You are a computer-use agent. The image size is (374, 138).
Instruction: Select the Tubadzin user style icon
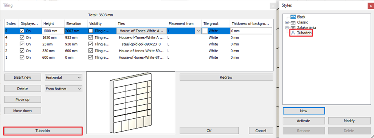click(x=293, y=33)
